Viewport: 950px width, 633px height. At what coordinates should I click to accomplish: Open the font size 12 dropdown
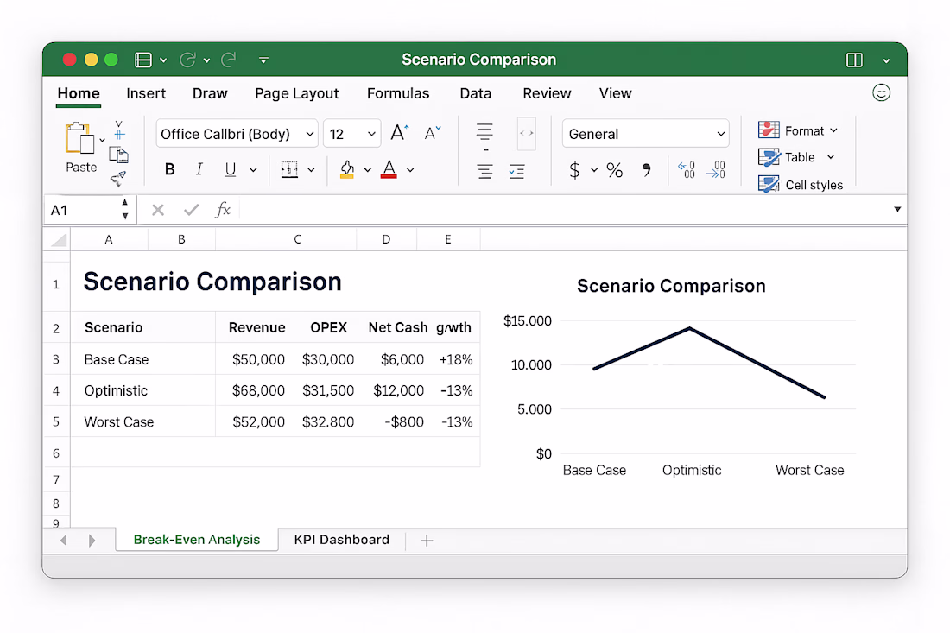pyautogui.click(x=352, y=134)
